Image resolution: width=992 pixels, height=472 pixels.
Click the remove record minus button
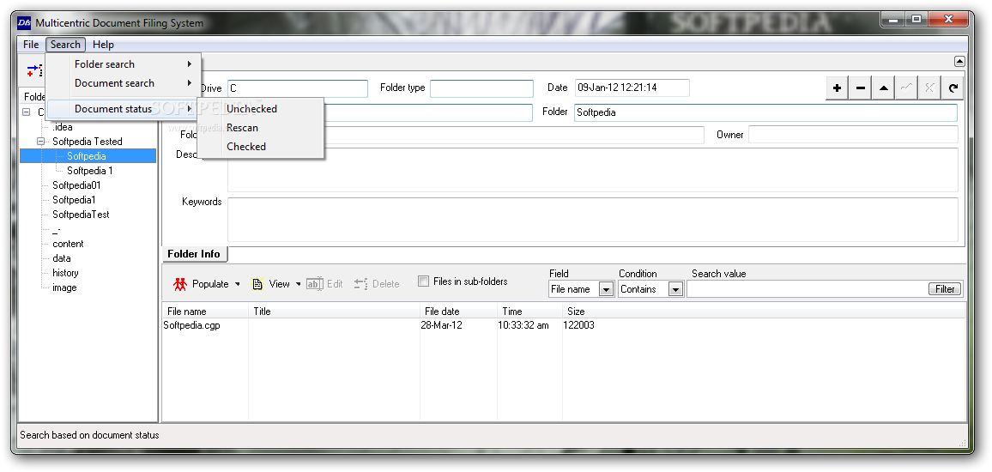pos(861,88)
